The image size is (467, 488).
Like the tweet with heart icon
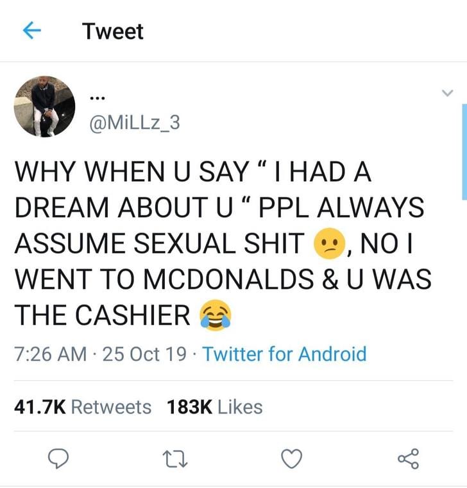click(x=291, y=458)
